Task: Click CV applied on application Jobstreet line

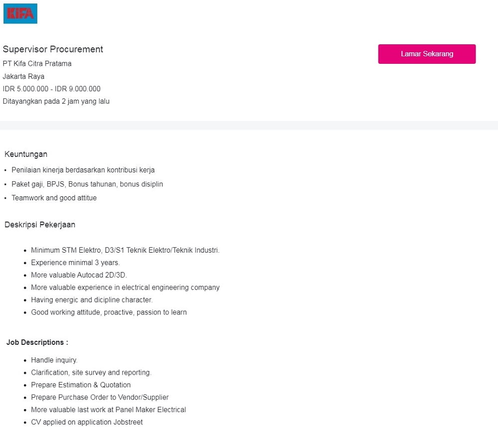Action: pos(87,422)
